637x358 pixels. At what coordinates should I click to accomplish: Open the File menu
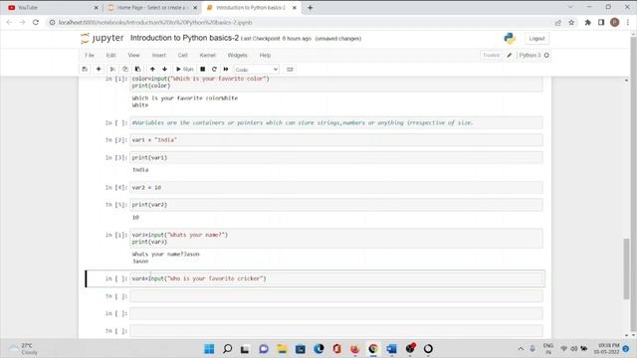click(90, 56)
